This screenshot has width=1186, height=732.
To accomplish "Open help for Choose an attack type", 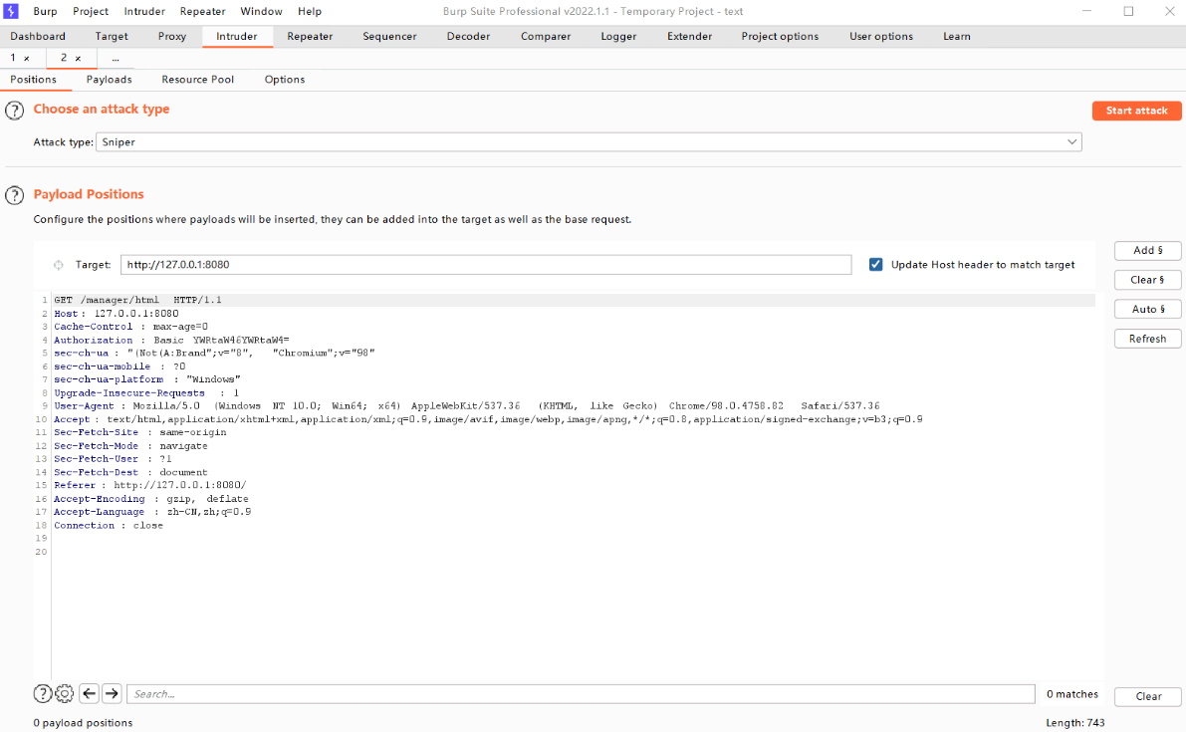I will pyautogui.click(x=14, y=112).
